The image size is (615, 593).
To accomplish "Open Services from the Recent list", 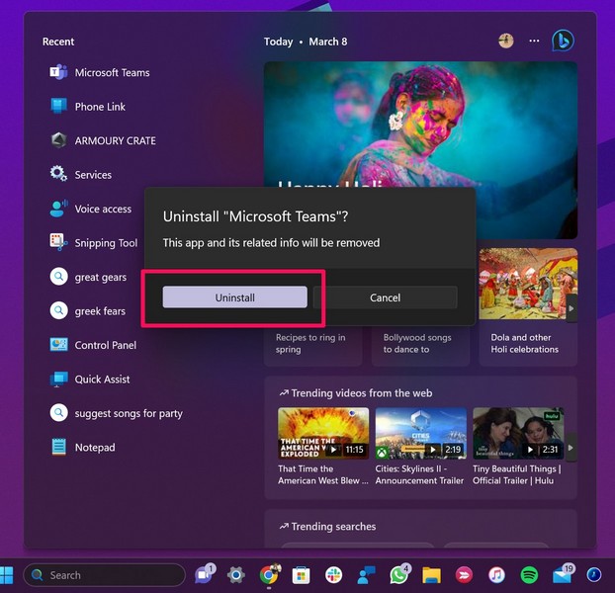I will (93, 175).
